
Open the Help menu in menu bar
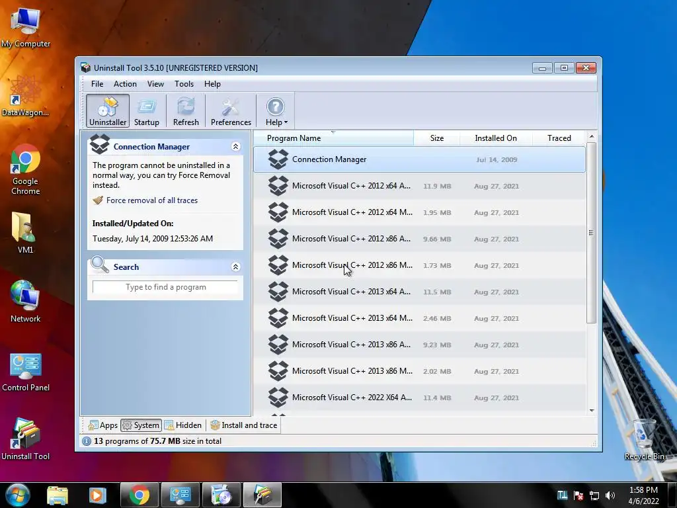[212, 84]
